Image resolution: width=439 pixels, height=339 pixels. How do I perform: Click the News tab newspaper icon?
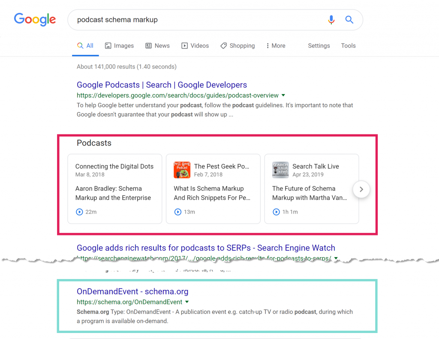pyautogui.click(x=148, y=46)
